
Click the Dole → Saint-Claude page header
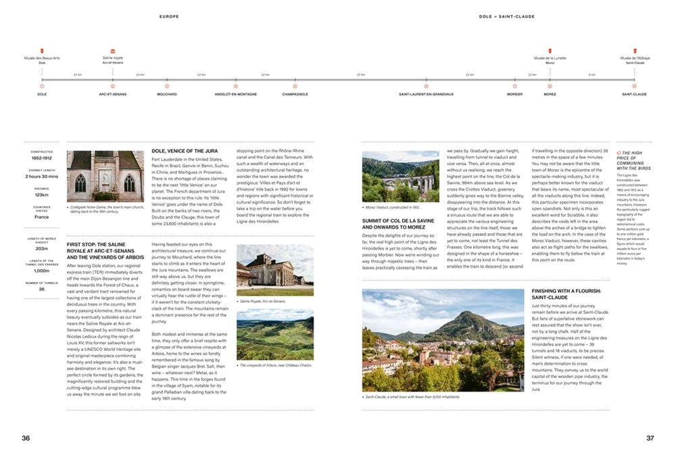click(x=506, y=16)
